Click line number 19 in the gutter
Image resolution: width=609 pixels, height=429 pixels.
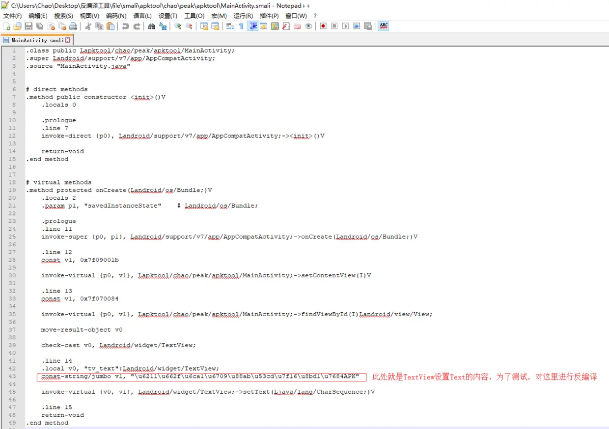pos(11,190)
